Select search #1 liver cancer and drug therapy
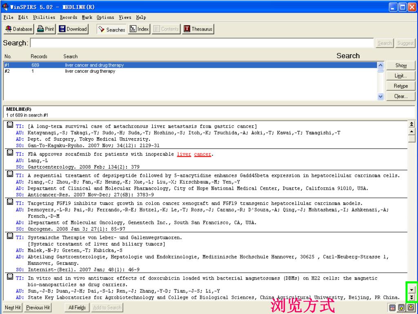Viewport: 418px width, 314px height. [x=190, y=65]
